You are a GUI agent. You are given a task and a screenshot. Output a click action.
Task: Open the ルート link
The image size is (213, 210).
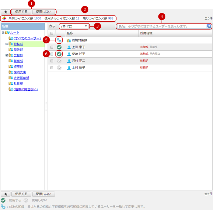(x=15, y=33)
